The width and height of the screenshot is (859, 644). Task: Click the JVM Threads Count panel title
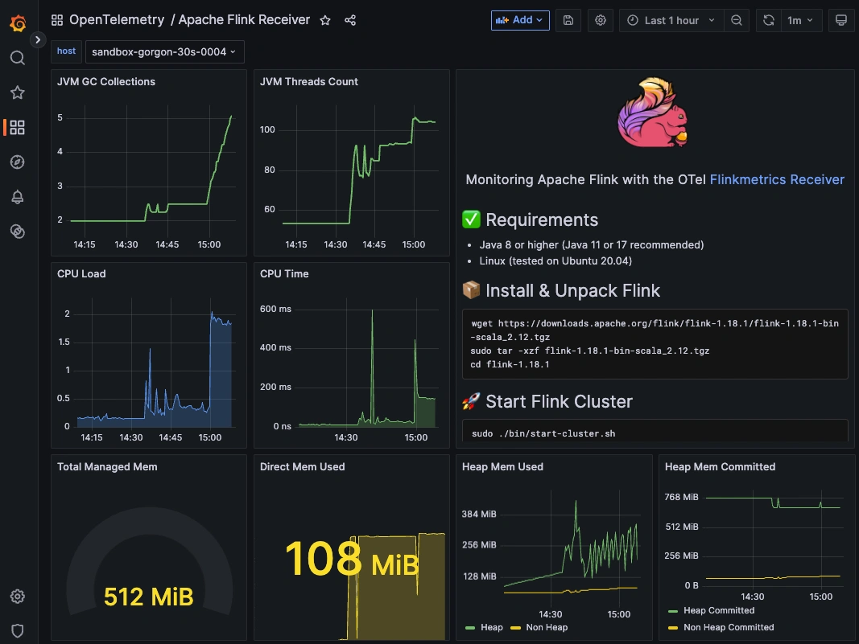(309, 81)
